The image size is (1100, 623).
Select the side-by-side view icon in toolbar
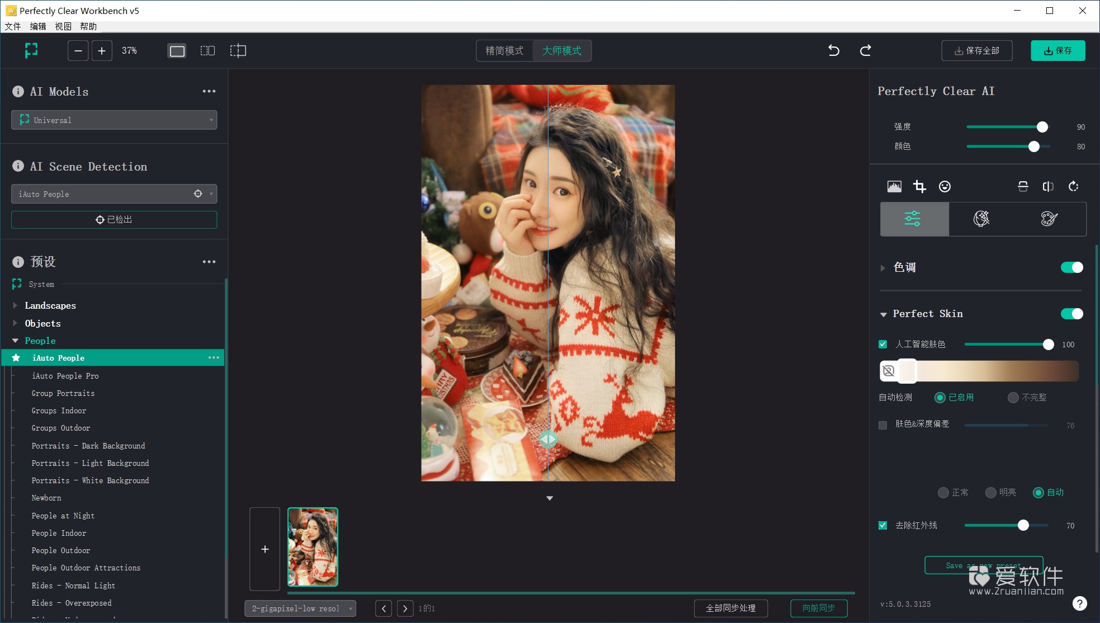(207, 50)
